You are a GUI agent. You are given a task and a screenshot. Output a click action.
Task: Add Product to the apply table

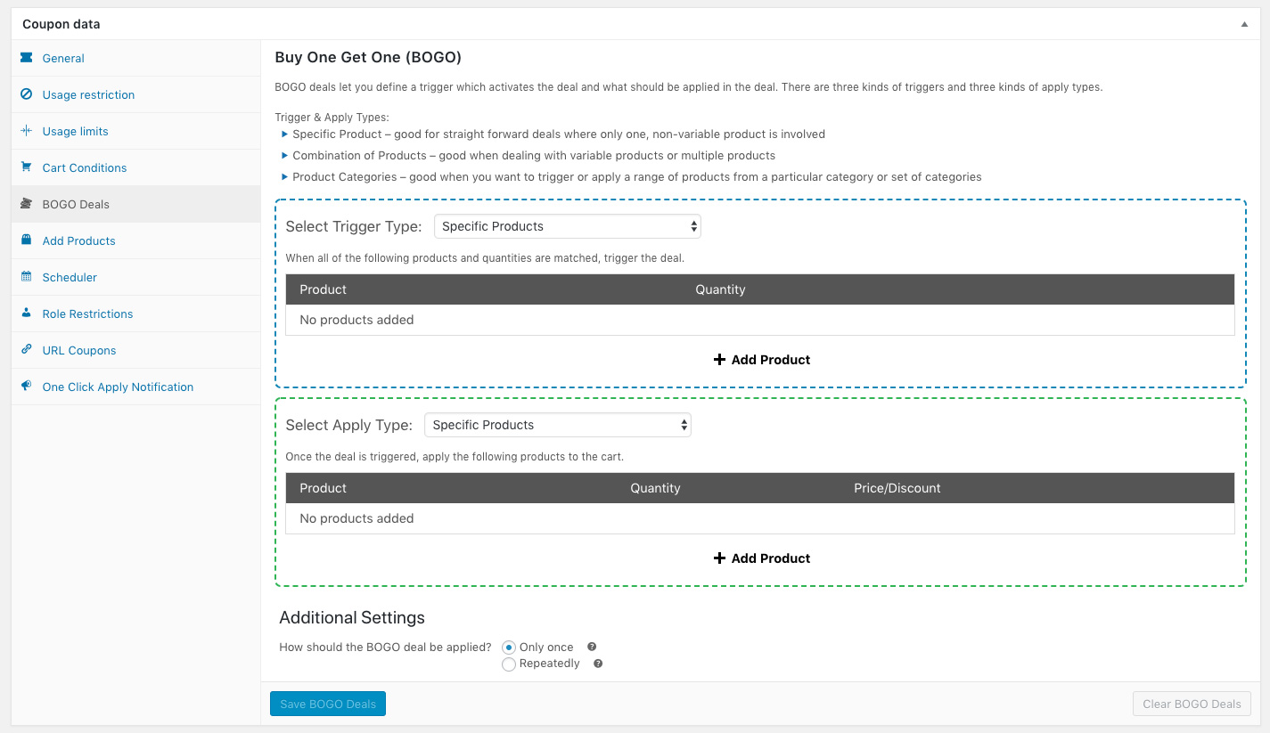(762, 558)
